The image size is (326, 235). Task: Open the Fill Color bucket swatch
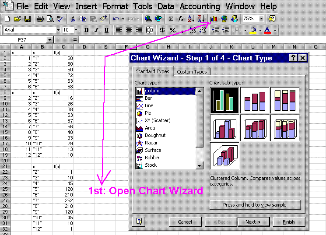click(252, 30)
